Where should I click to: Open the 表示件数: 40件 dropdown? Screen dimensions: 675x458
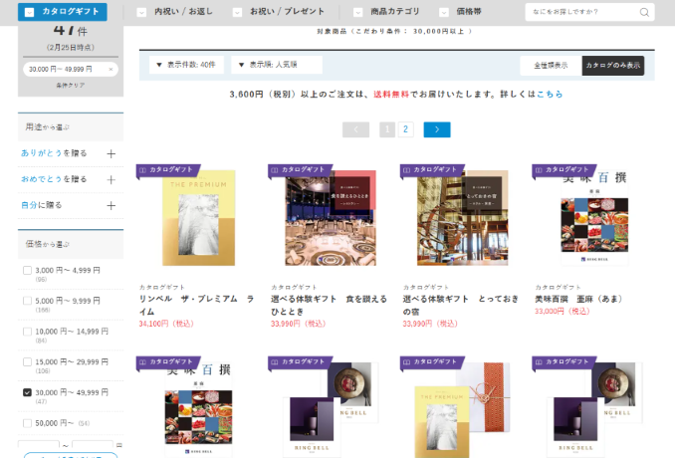(x=186, y=65)
